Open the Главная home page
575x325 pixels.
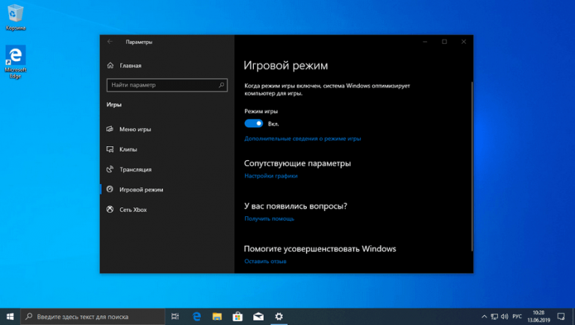[x=125, y=66]
